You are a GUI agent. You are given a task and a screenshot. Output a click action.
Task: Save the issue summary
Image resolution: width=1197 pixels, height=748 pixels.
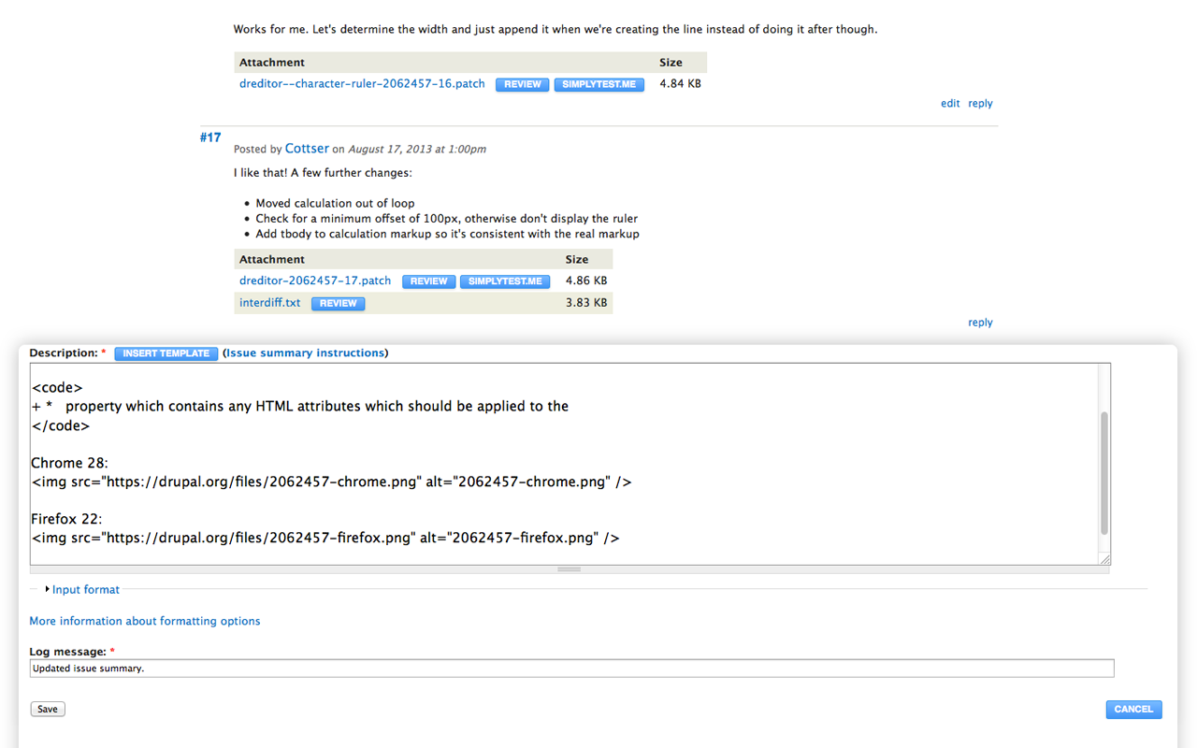[48, 710]
